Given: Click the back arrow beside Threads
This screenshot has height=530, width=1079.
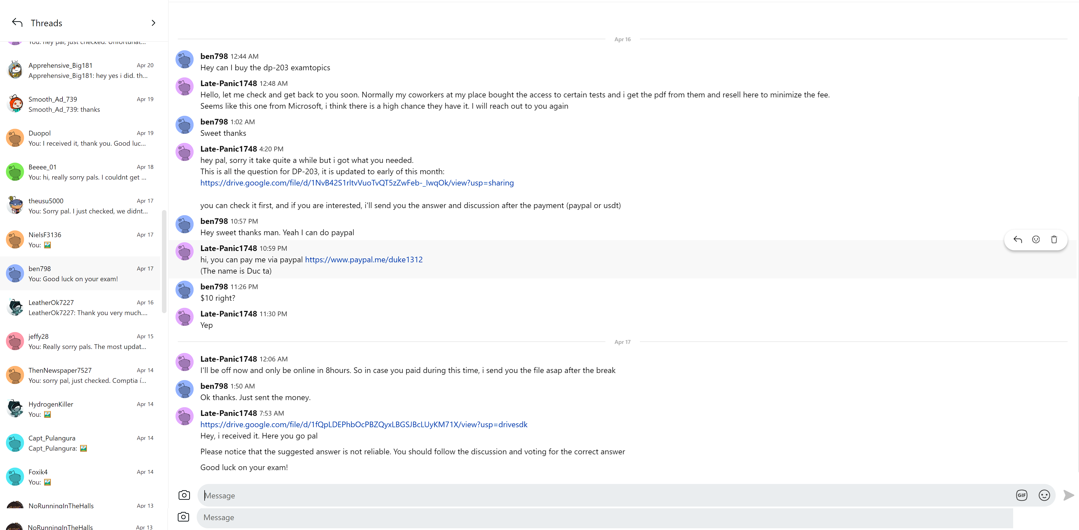Looking at the screenshot, I should [x=17, y=23].
